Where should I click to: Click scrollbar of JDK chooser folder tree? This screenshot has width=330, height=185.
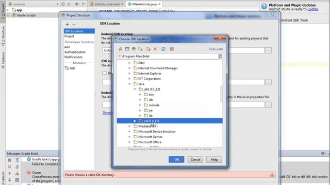pos(221,94)
